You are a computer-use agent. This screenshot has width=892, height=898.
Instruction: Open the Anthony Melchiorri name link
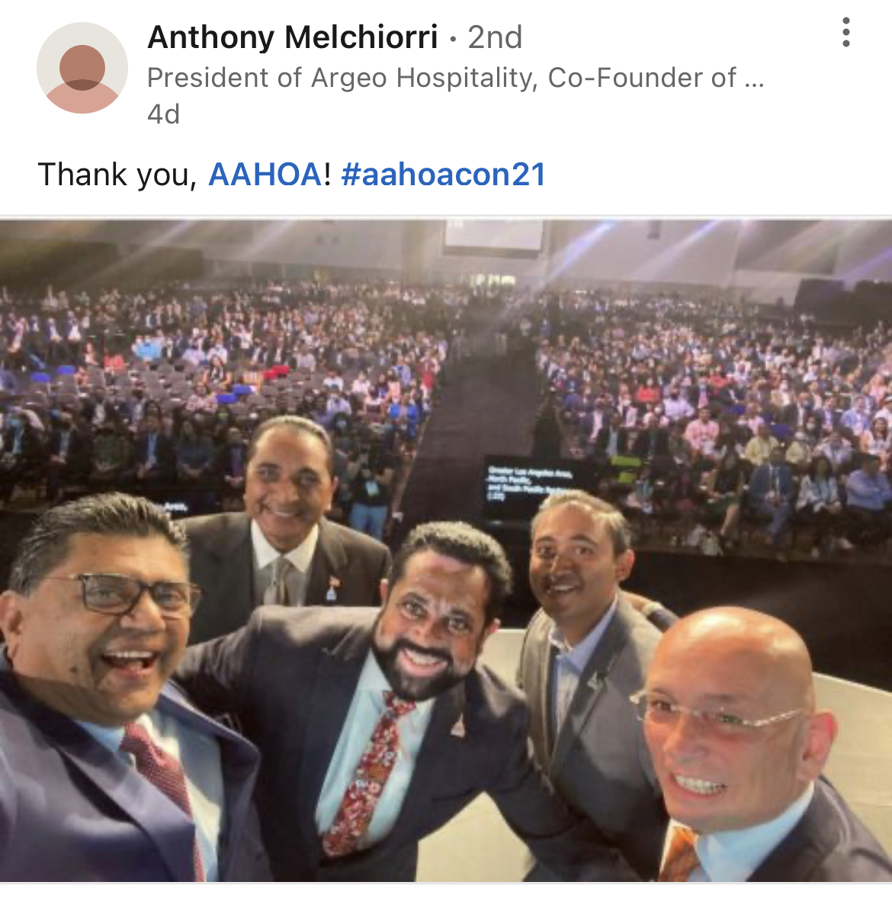(292, 37)
